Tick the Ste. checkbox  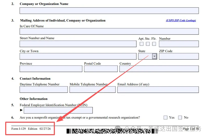pyautogui.click(x=148, y=44)
